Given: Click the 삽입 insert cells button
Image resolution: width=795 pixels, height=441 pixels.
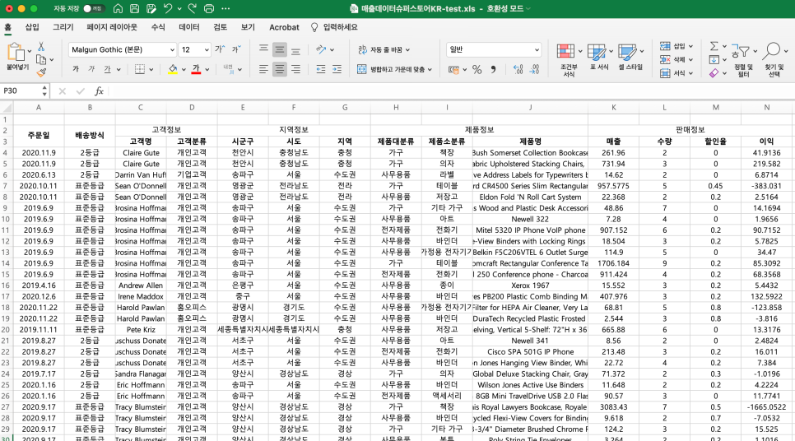Looking at the screenshot, I should point(676,46).
